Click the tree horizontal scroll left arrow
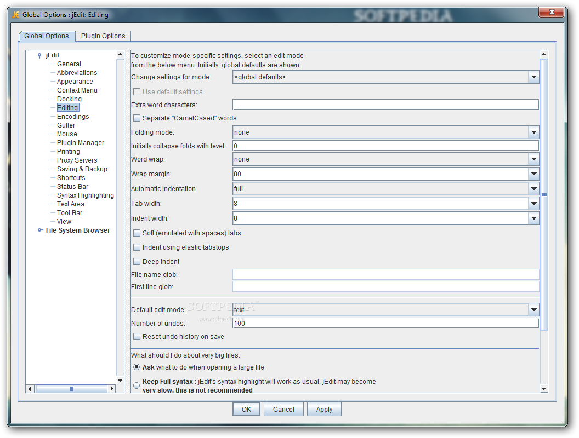The height and width of the screenshot is (438, 579). (30, 389)
